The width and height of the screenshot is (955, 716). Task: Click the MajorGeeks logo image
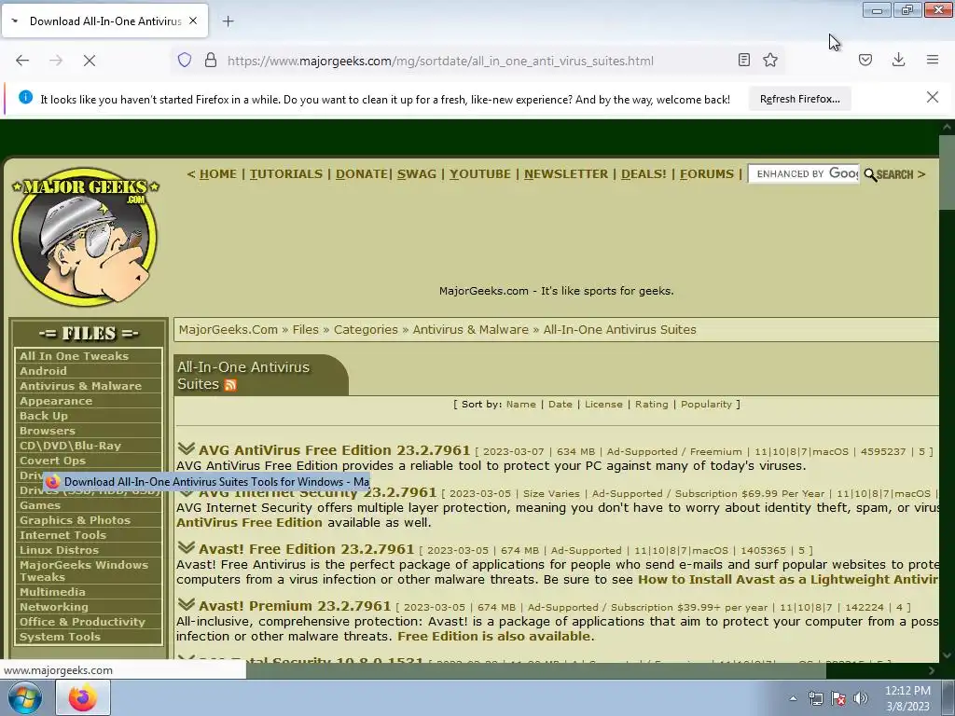pos(85,237)
